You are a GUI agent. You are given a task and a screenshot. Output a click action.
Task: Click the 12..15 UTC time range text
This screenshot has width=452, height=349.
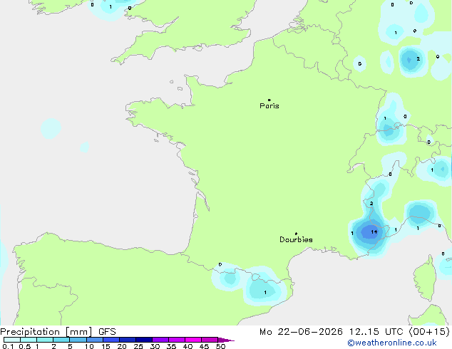[x=376, y=332]
